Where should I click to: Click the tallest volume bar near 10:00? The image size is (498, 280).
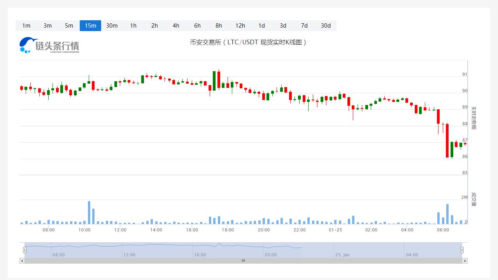tap(89, 212)
